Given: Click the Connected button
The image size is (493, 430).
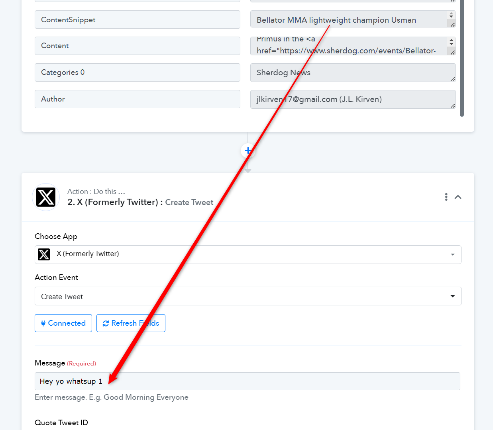Looking at the screenshot, I should coord(63,323).
